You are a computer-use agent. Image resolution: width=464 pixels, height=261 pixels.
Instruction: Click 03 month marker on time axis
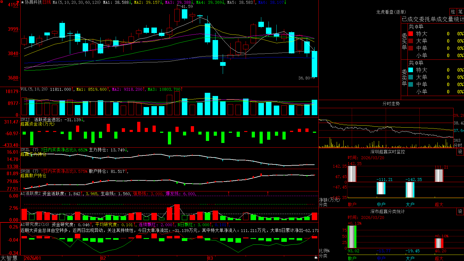coord(210,258)
